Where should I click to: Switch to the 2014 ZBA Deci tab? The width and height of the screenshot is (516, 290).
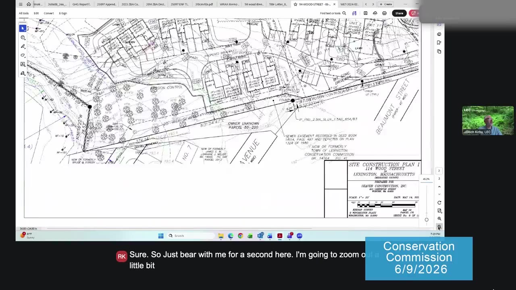pos(155,4)
